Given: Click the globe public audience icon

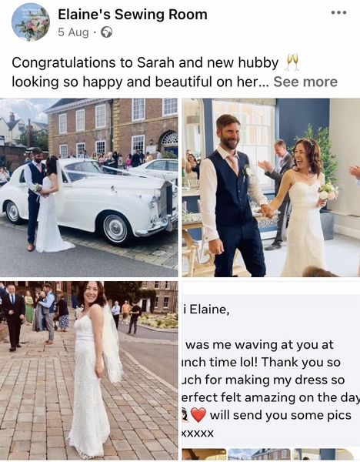Looking at the screenshot, I should pyautogui.click(x=106, y=32).
